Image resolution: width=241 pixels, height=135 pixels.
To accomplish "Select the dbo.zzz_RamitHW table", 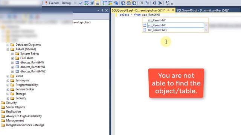I will [32, 63].
